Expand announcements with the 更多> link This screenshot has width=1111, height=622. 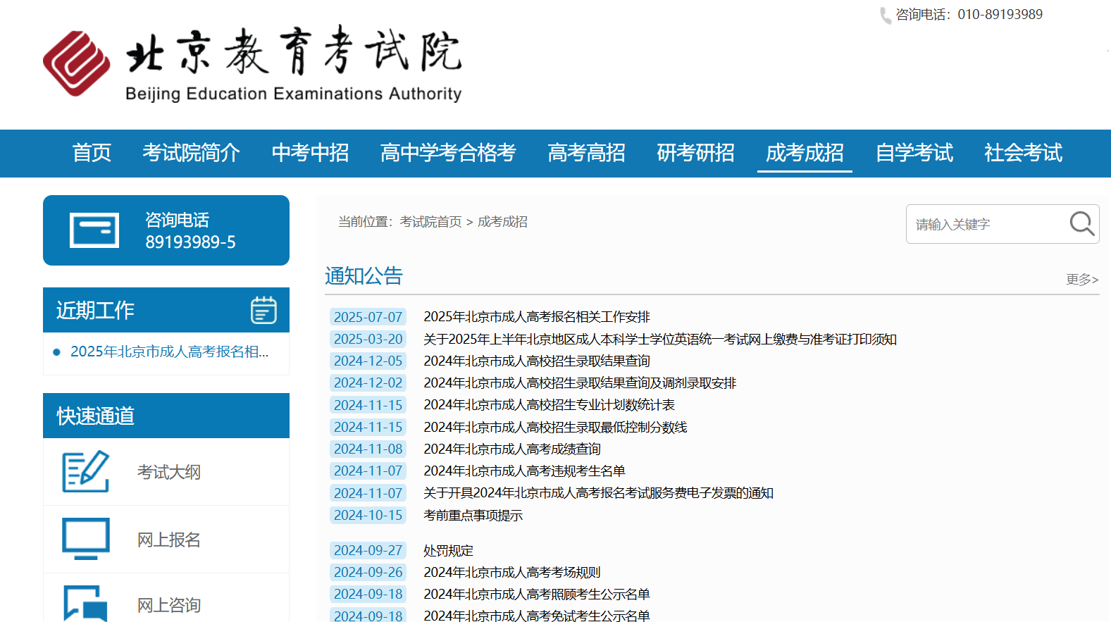[1081, 280]
